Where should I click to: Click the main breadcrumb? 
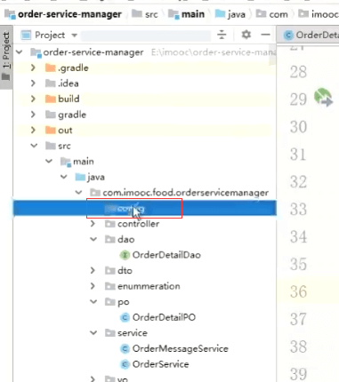(193, 14)
